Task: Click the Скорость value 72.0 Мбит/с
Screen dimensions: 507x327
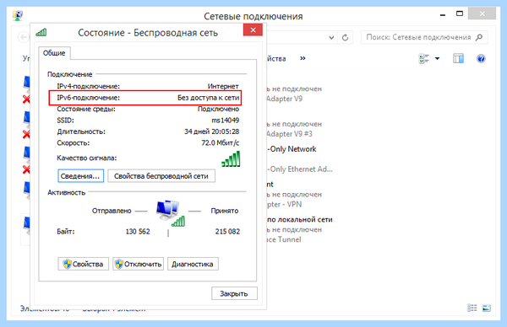Action: coord(221,143)
